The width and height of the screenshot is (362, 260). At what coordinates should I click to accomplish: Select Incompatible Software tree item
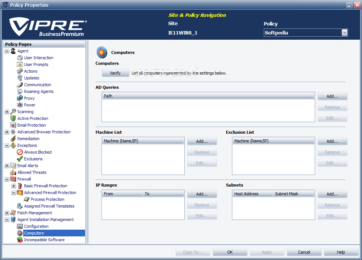pos(44,240)
